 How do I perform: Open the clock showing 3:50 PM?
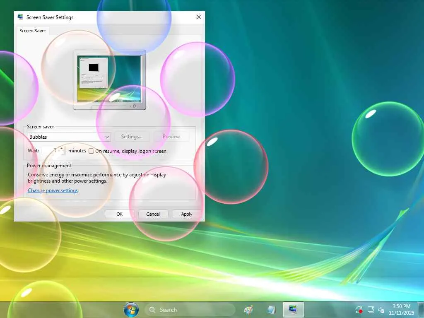[402, 310]
